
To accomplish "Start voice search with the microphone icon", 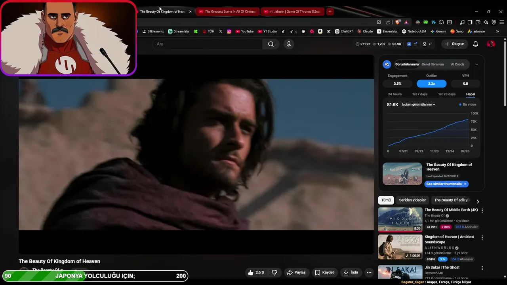I will pyautogui.click(x=289, y=44).
